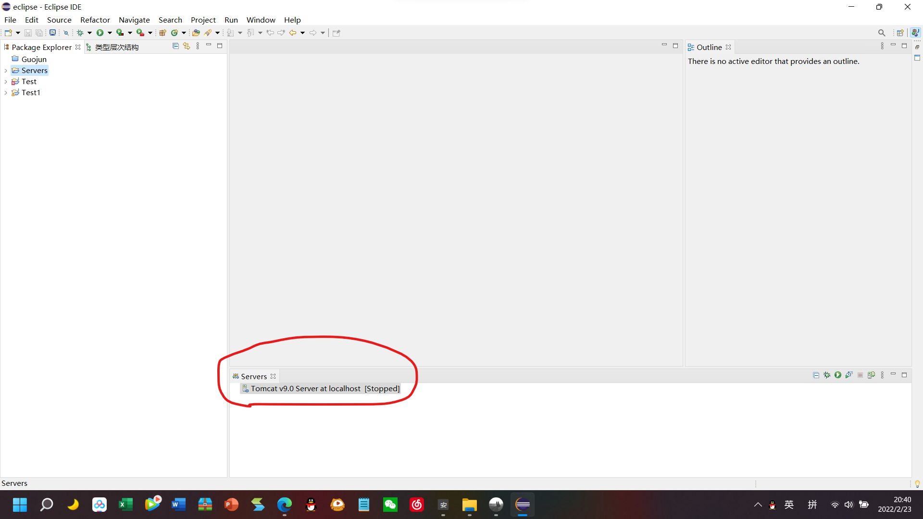This screenshot has width=923, height=519.
Task: Click the main toolbar Debug bug icon
Action: pyautogui.click(x=80, y=33)
